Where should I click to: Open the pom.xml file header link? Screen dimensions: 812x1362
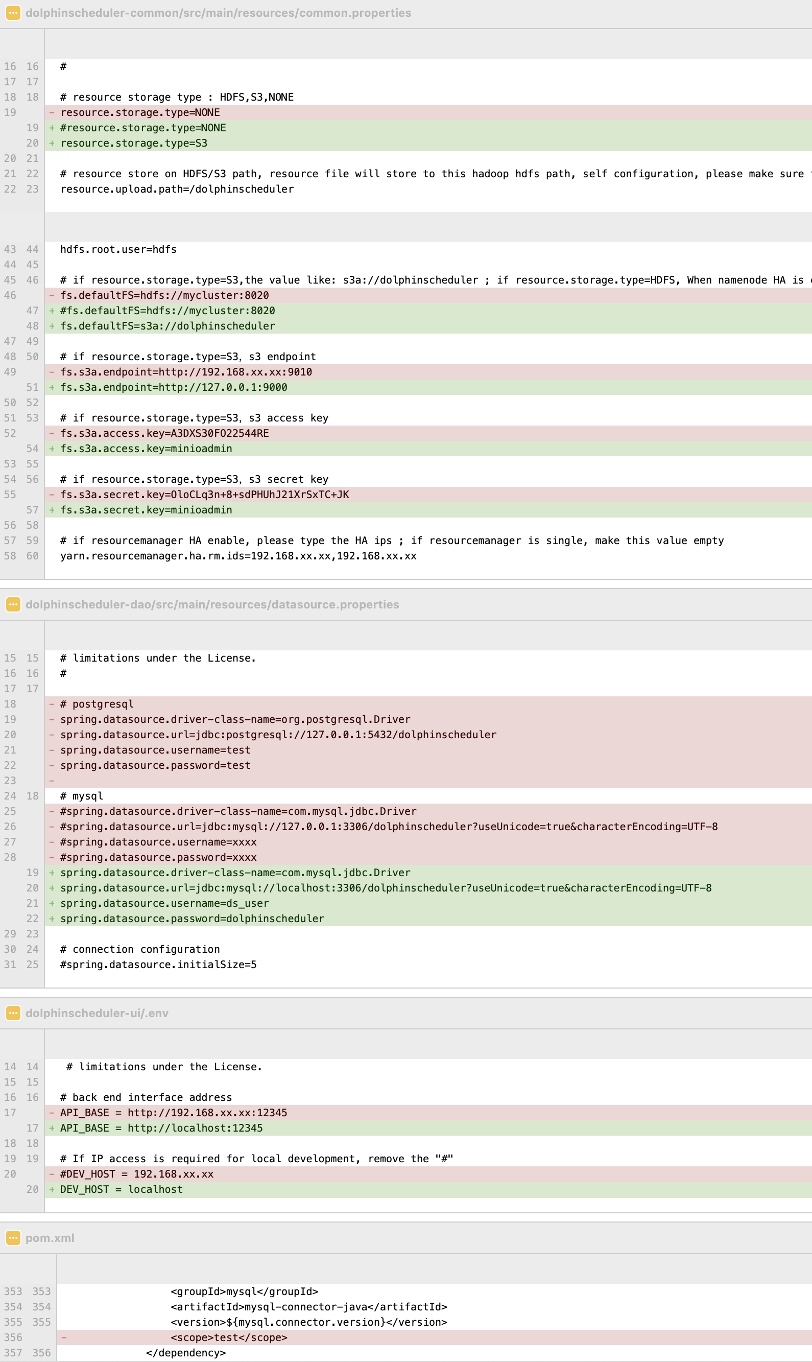point(50,1238)
